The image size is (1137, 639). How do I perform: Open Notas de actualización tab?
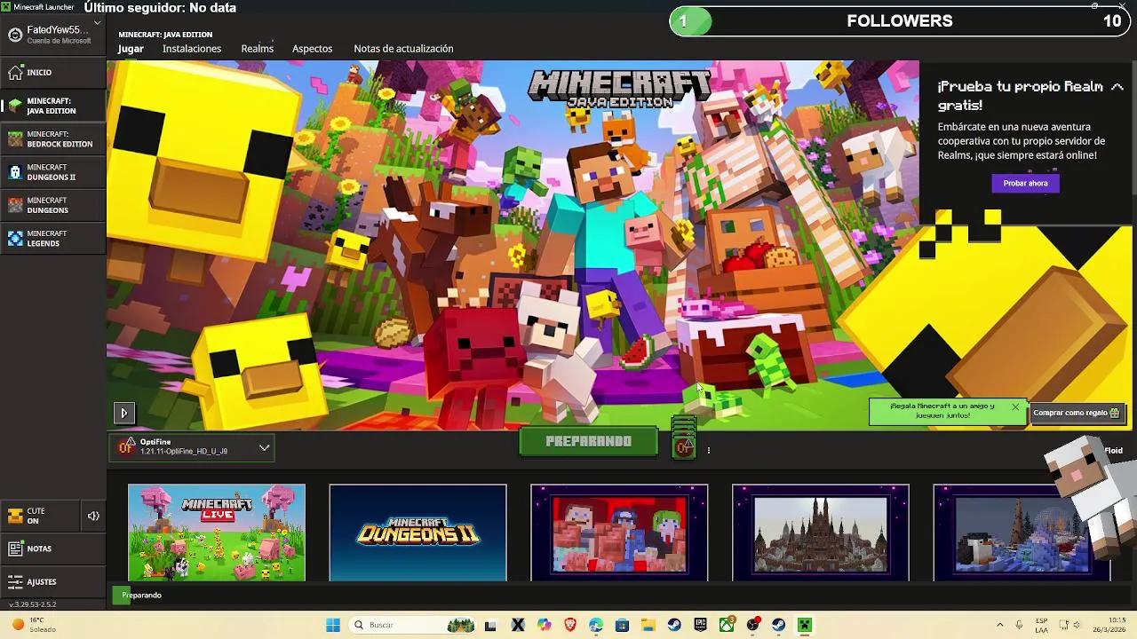tap(403, 49)
